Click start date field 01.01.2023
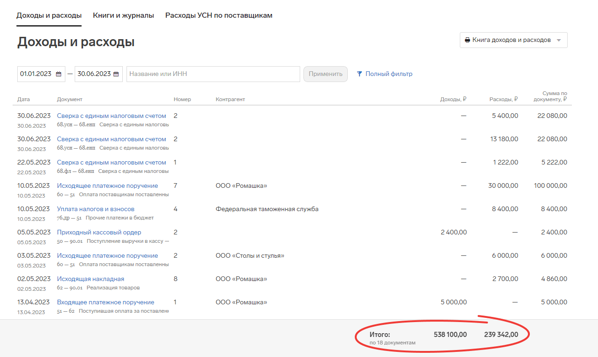This screenshot has width=598, height=357. [41, 74]
